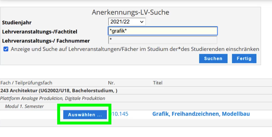Click the Plattform Analoge Produktion, Digitale Produktion row

136,98
